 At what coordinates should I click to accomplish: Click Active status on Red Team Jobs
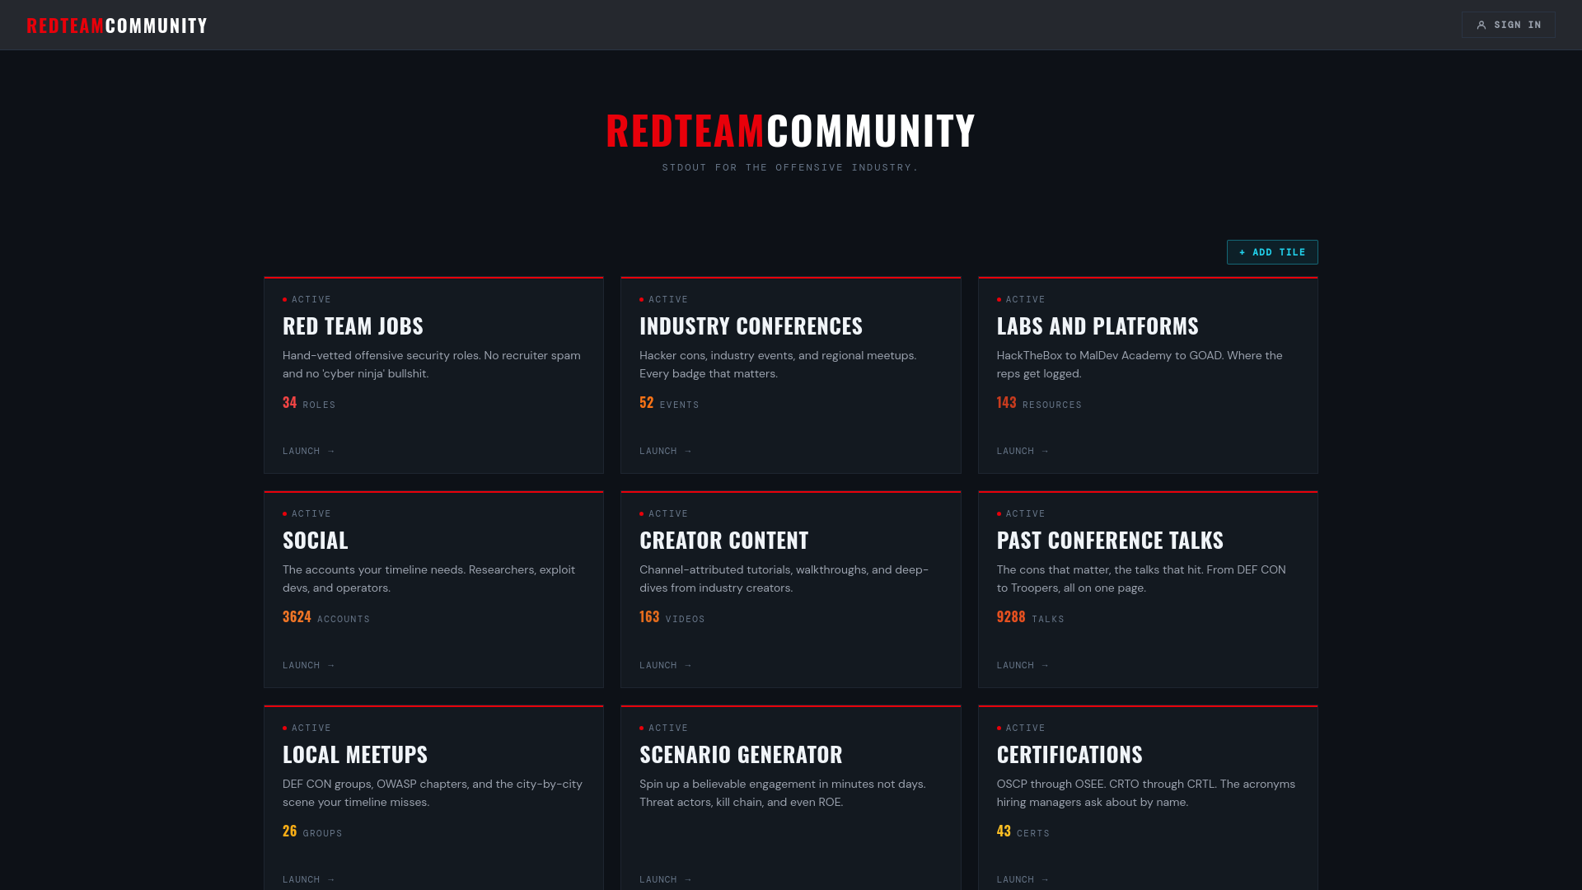coord(307,300)
